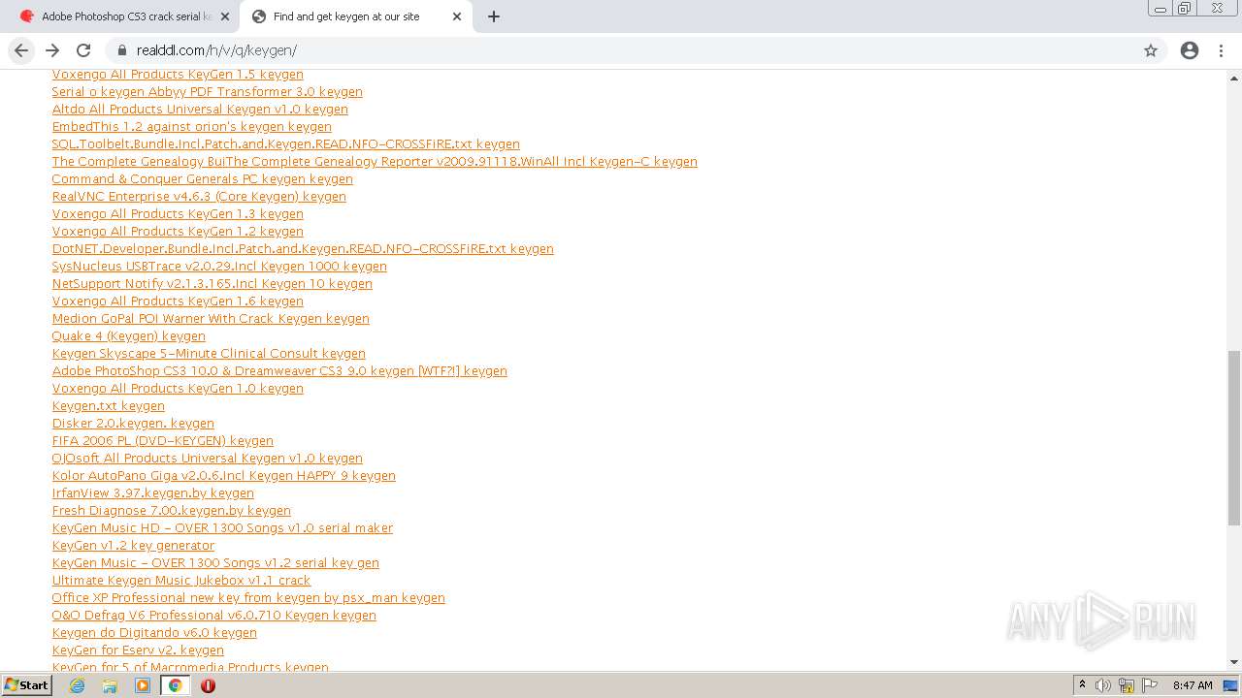The height and width of the screenshot is (698, 1242).
Task: Switch to Adobe Photoshop CS3 crack serial tab
Action: click(124, 16)
